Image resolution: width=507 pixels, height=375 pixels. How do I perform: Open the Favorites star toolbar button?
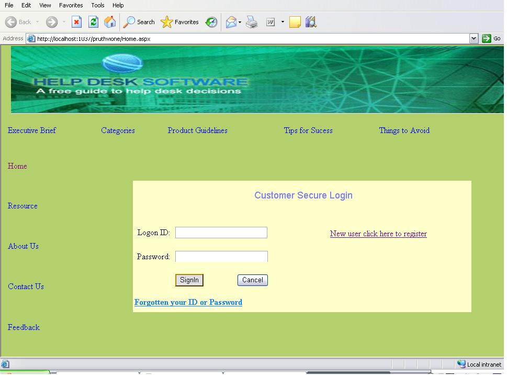click(180, 22)
